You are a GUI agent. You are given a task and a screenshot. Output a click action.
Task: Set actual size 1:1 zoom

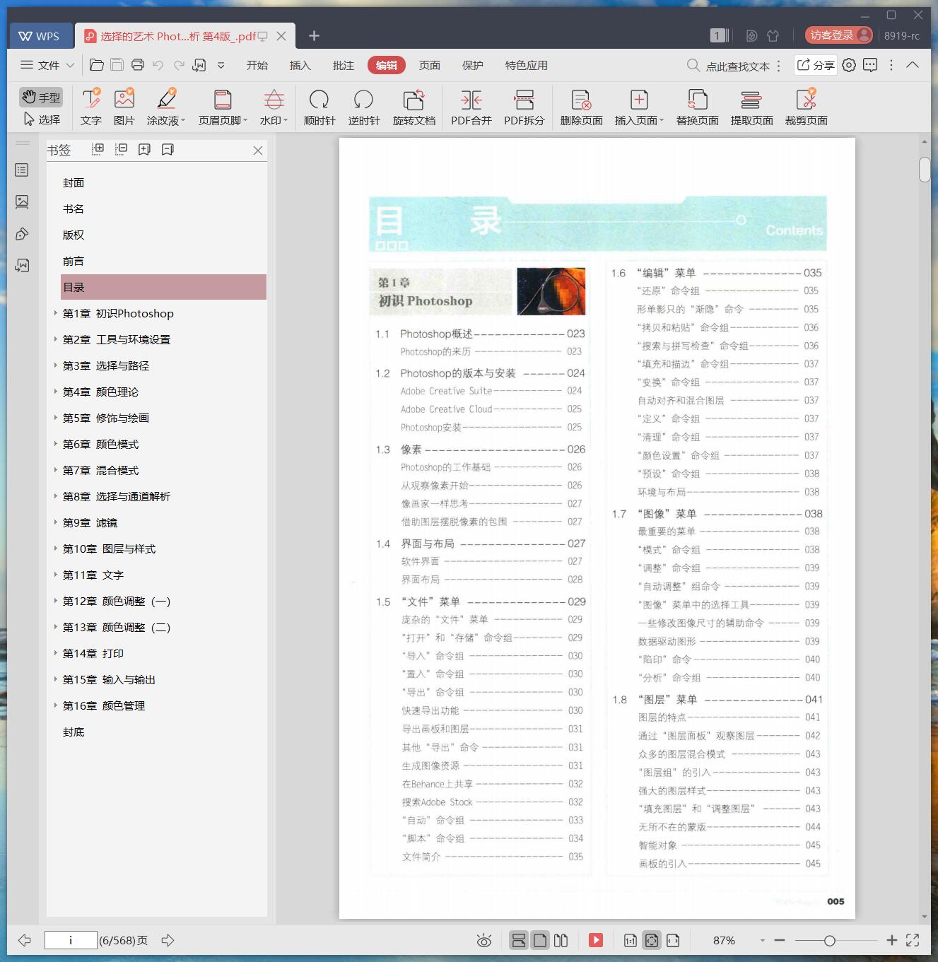[631, 940]
